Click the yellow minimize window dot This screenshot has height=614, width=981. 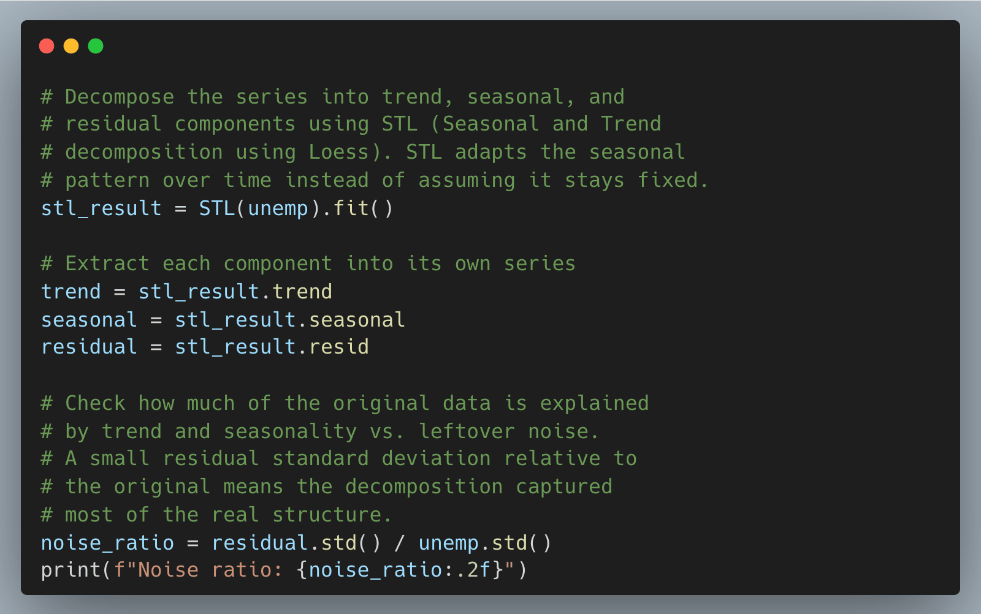pos(71,46)
